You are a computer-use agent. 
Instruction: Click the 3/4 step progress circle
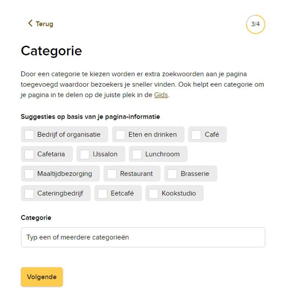tap(256, 24)
